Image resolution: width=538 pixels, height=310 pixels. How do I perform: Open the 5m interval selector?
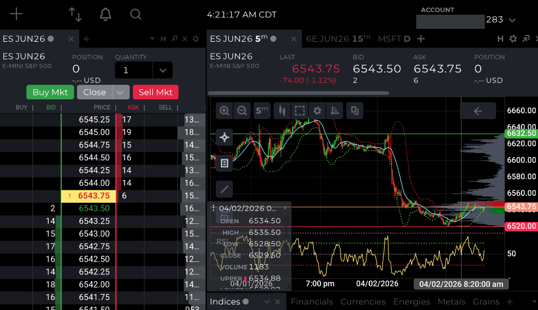(x=262, y=111)
